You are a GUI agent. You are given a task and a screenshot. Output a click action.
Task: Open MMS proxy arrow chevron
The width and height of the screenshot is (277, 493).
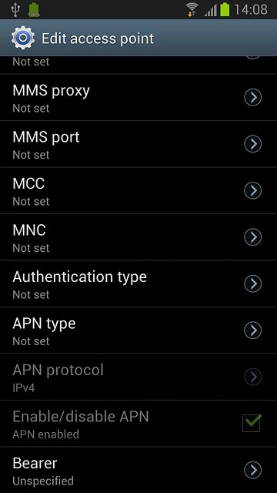click(x=253, y=97)
